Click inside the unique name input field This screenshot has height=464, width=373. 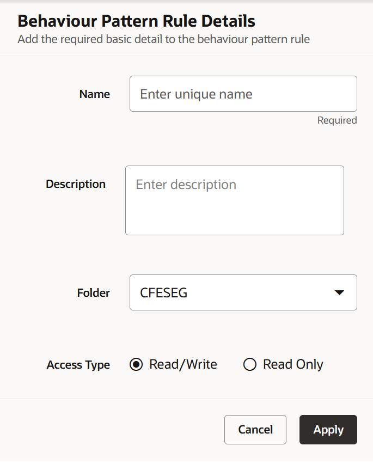(x=243, y=93)
